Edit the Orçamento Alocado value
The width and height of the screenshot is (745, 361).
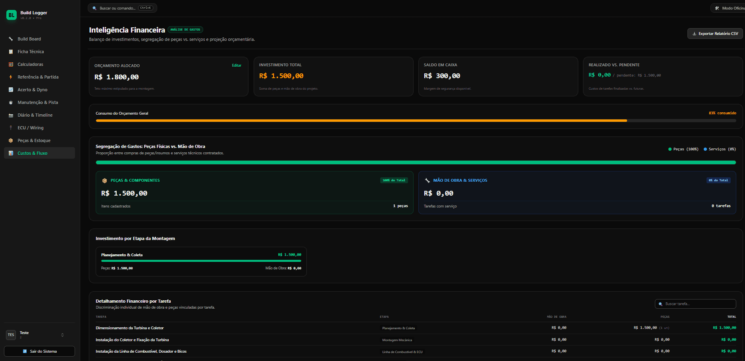pos(237,65)
